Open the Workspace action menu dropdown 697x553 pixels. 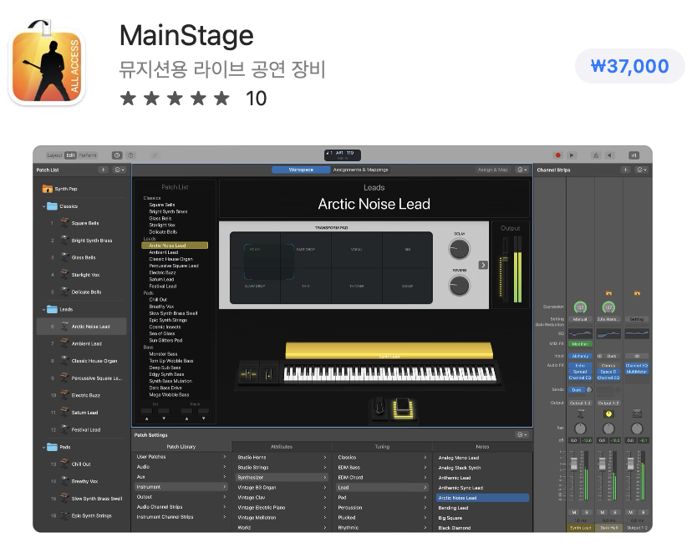coord(522,170)
